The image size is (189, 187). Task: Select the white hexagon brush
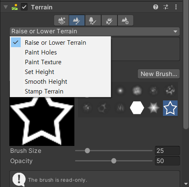click(x=137, y=108)
